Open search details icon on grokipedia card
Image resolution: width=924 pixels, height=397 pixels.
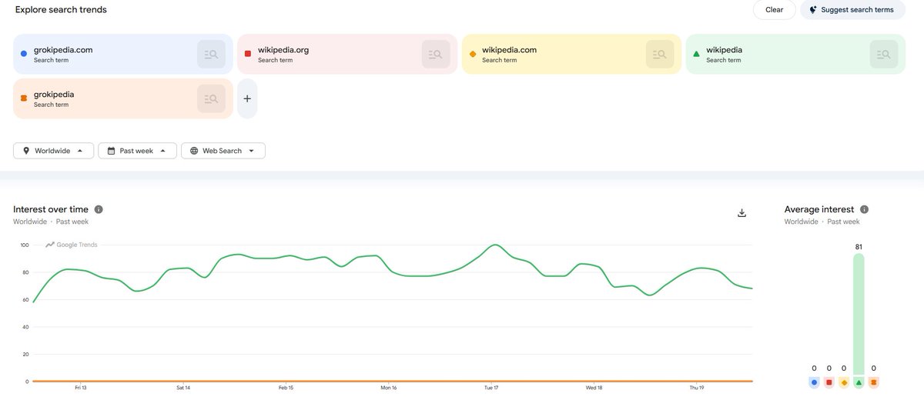(211, 98)
